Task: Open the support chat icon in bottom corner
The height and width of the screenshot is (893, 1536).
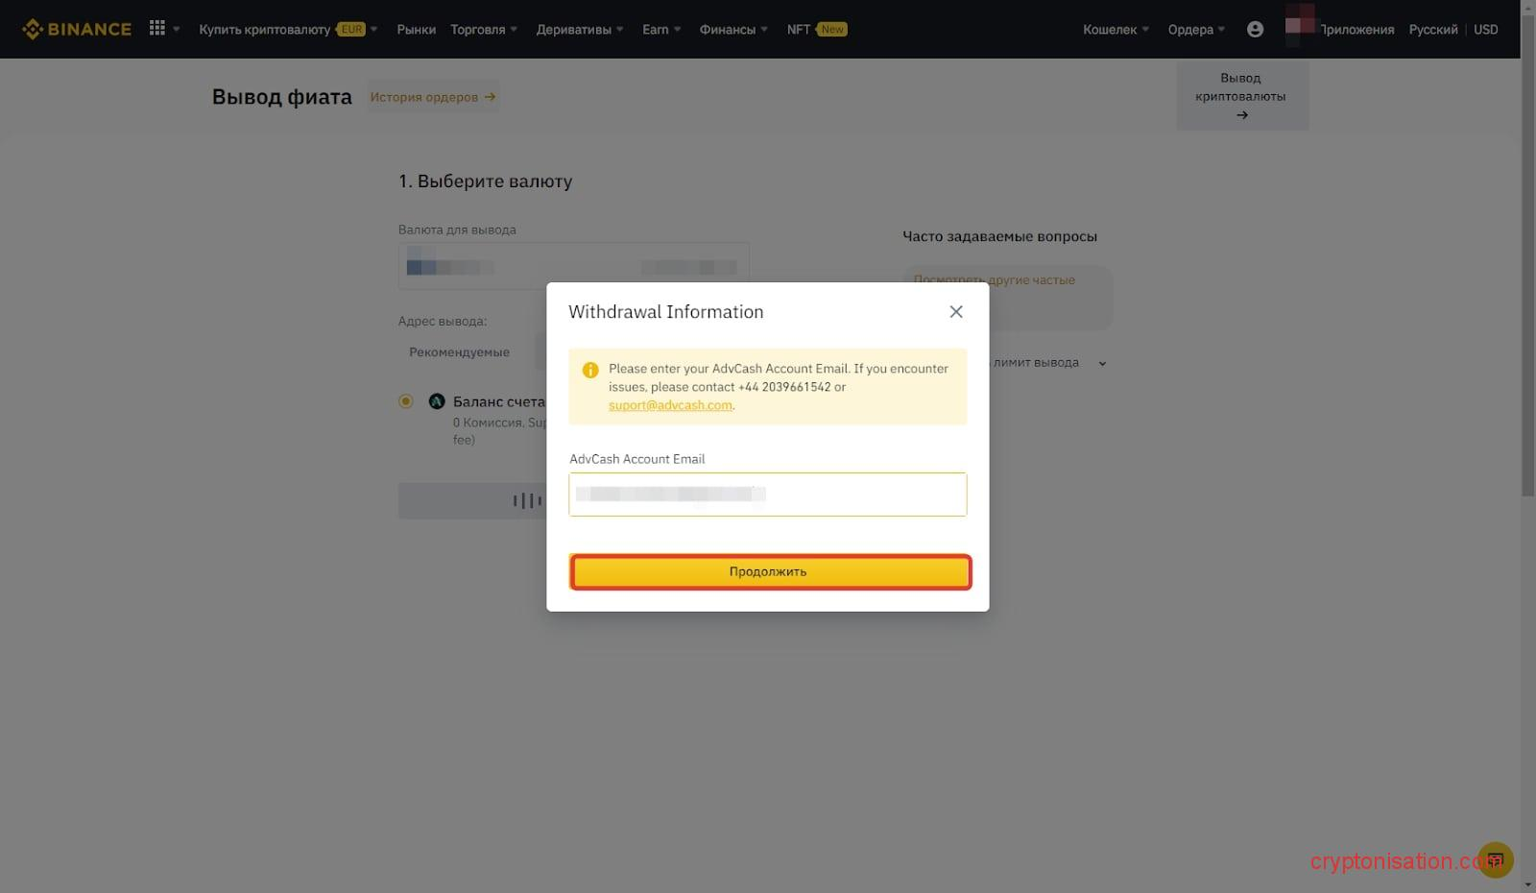Action: tap(1496, 859)
